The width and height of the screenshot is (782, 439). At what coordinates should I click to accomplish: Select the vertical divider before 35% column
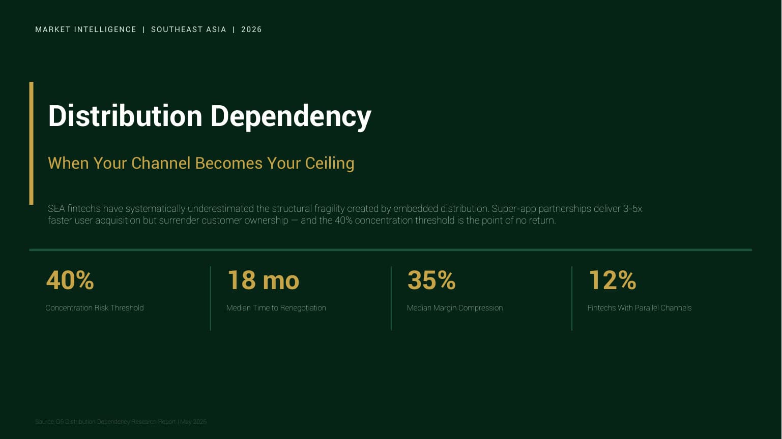pyautogui.click(x=391, y=298)
